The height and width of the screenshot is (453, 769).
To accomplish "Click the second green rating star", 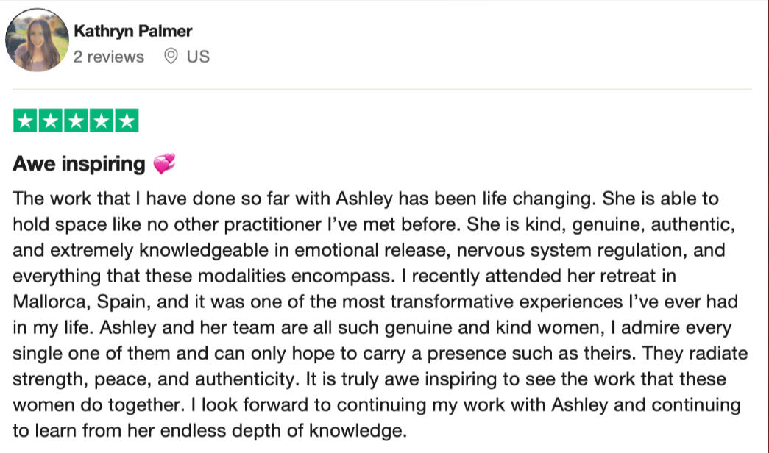I will coord(51,121).
